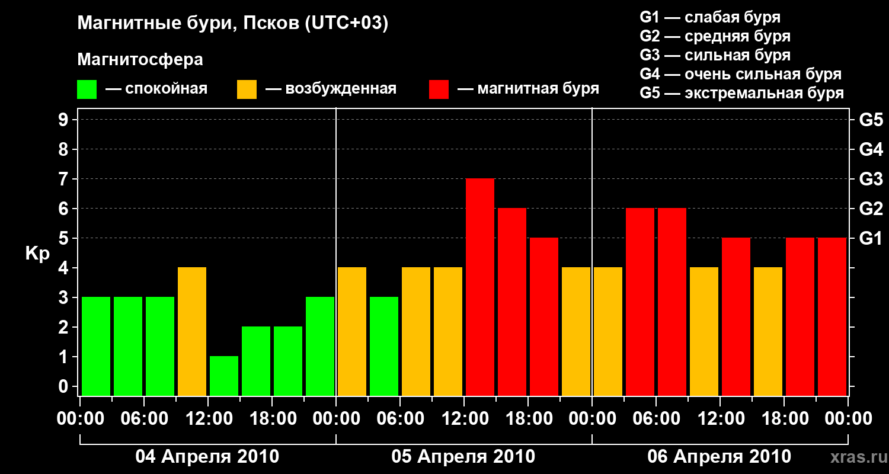Click the 'G1 — слабая буря' line
Screen dimensions: 889x474
tap(710, 17)
